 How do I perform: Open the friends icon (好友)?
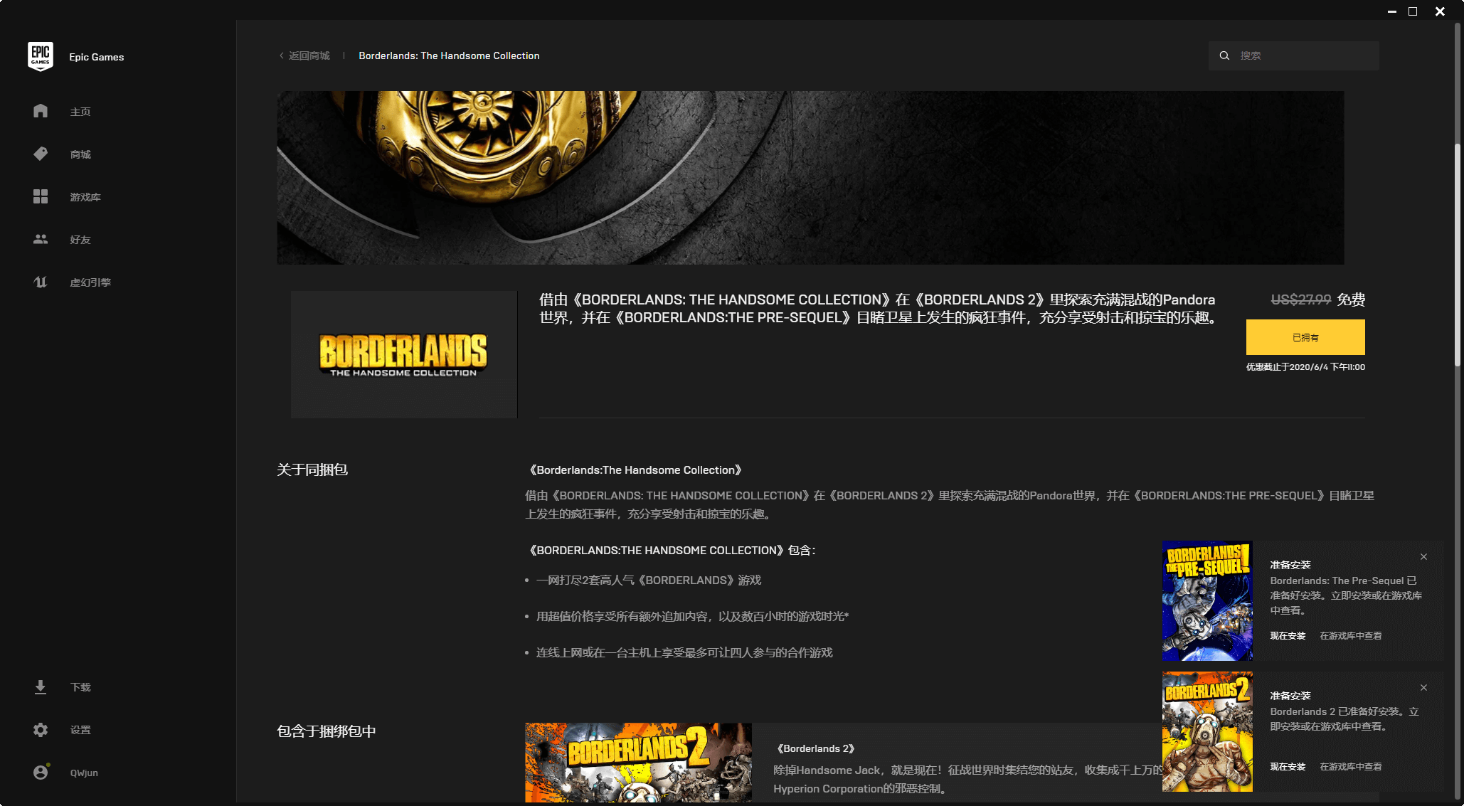pyautogui.click(x=41, y=239)
